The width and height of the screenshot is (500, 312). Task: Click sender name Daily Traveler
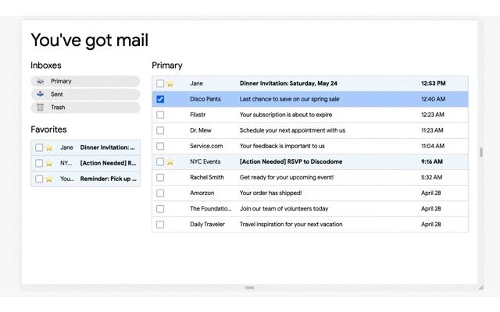(x=207, y=224)
